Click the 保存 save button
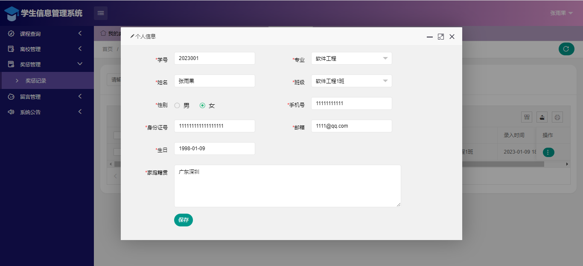Screen dimensions: 583x266 tap(184, 220)
